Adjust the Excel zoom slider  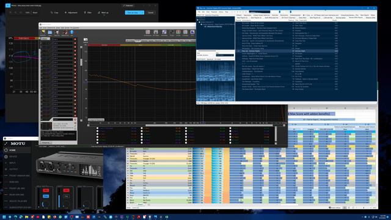[364, 208]
